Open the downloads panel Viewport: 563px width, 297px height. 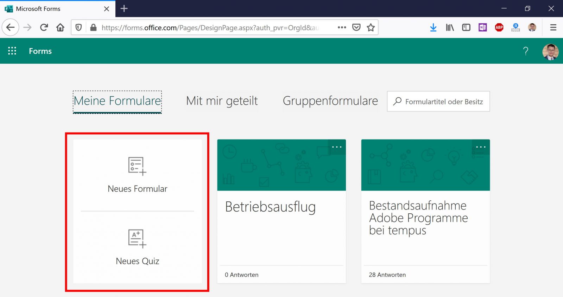coord(434,27)
